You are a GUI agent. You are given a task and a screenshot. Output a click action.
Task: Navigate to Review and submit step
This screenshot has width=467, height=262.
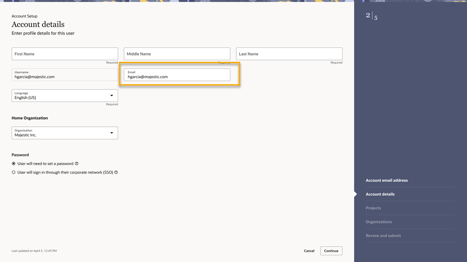click(383, 236)
